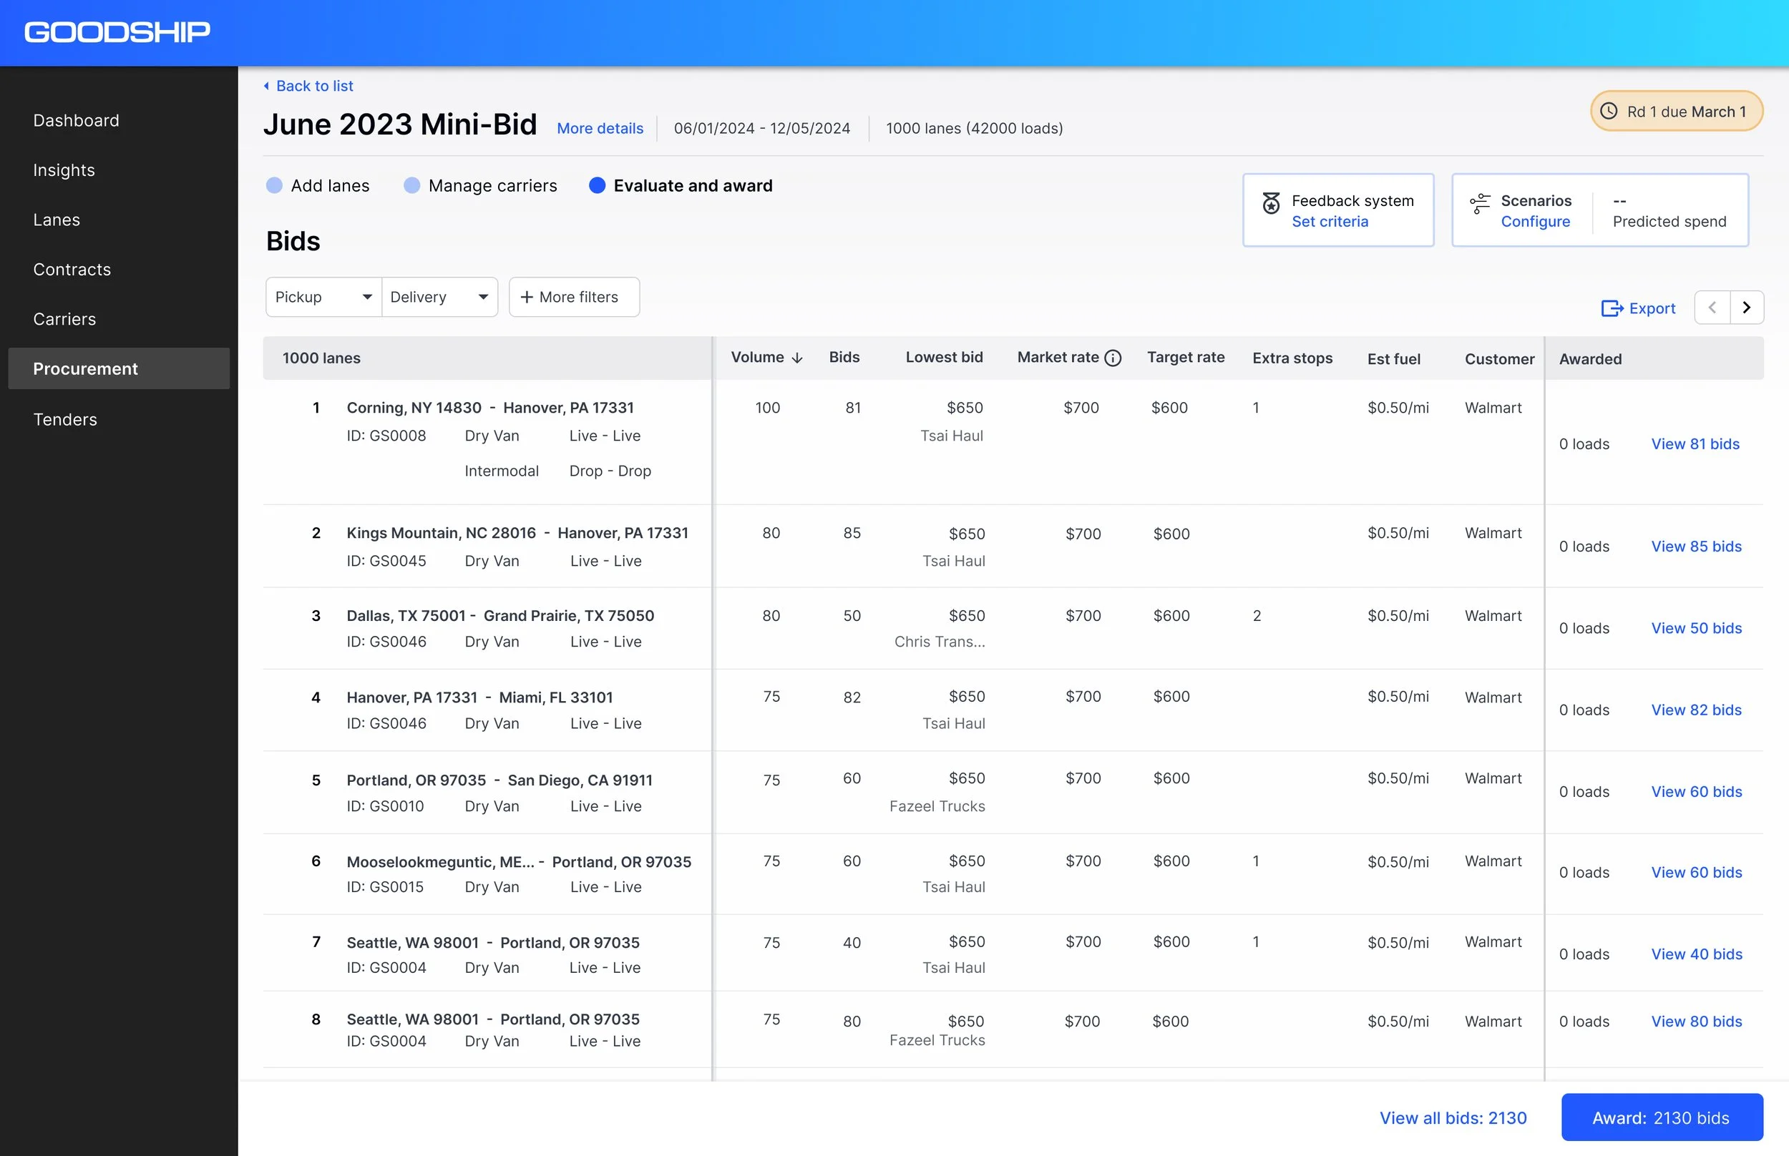Screen dimensions: 1789x1156
Task: Navigate to Carriers in the sidebar
Action: tap(64, 319)
